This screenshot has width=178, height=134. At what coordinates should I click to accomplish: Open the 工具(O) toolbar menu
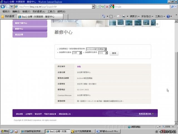click(x=160, y=16)
